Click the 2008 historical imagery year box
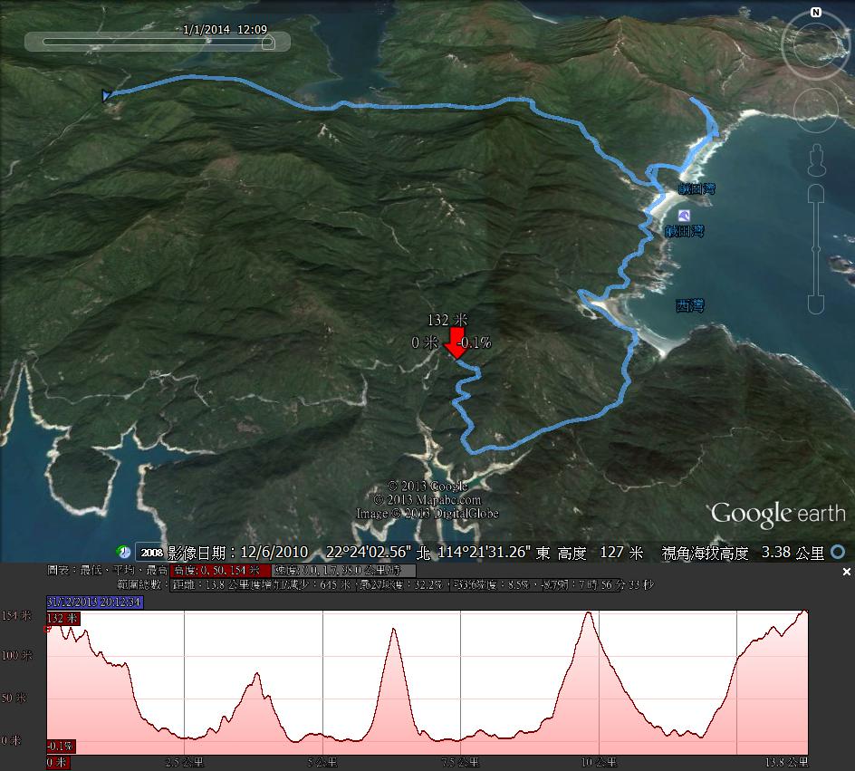This screenshot has height=771, width=855. 151,553
